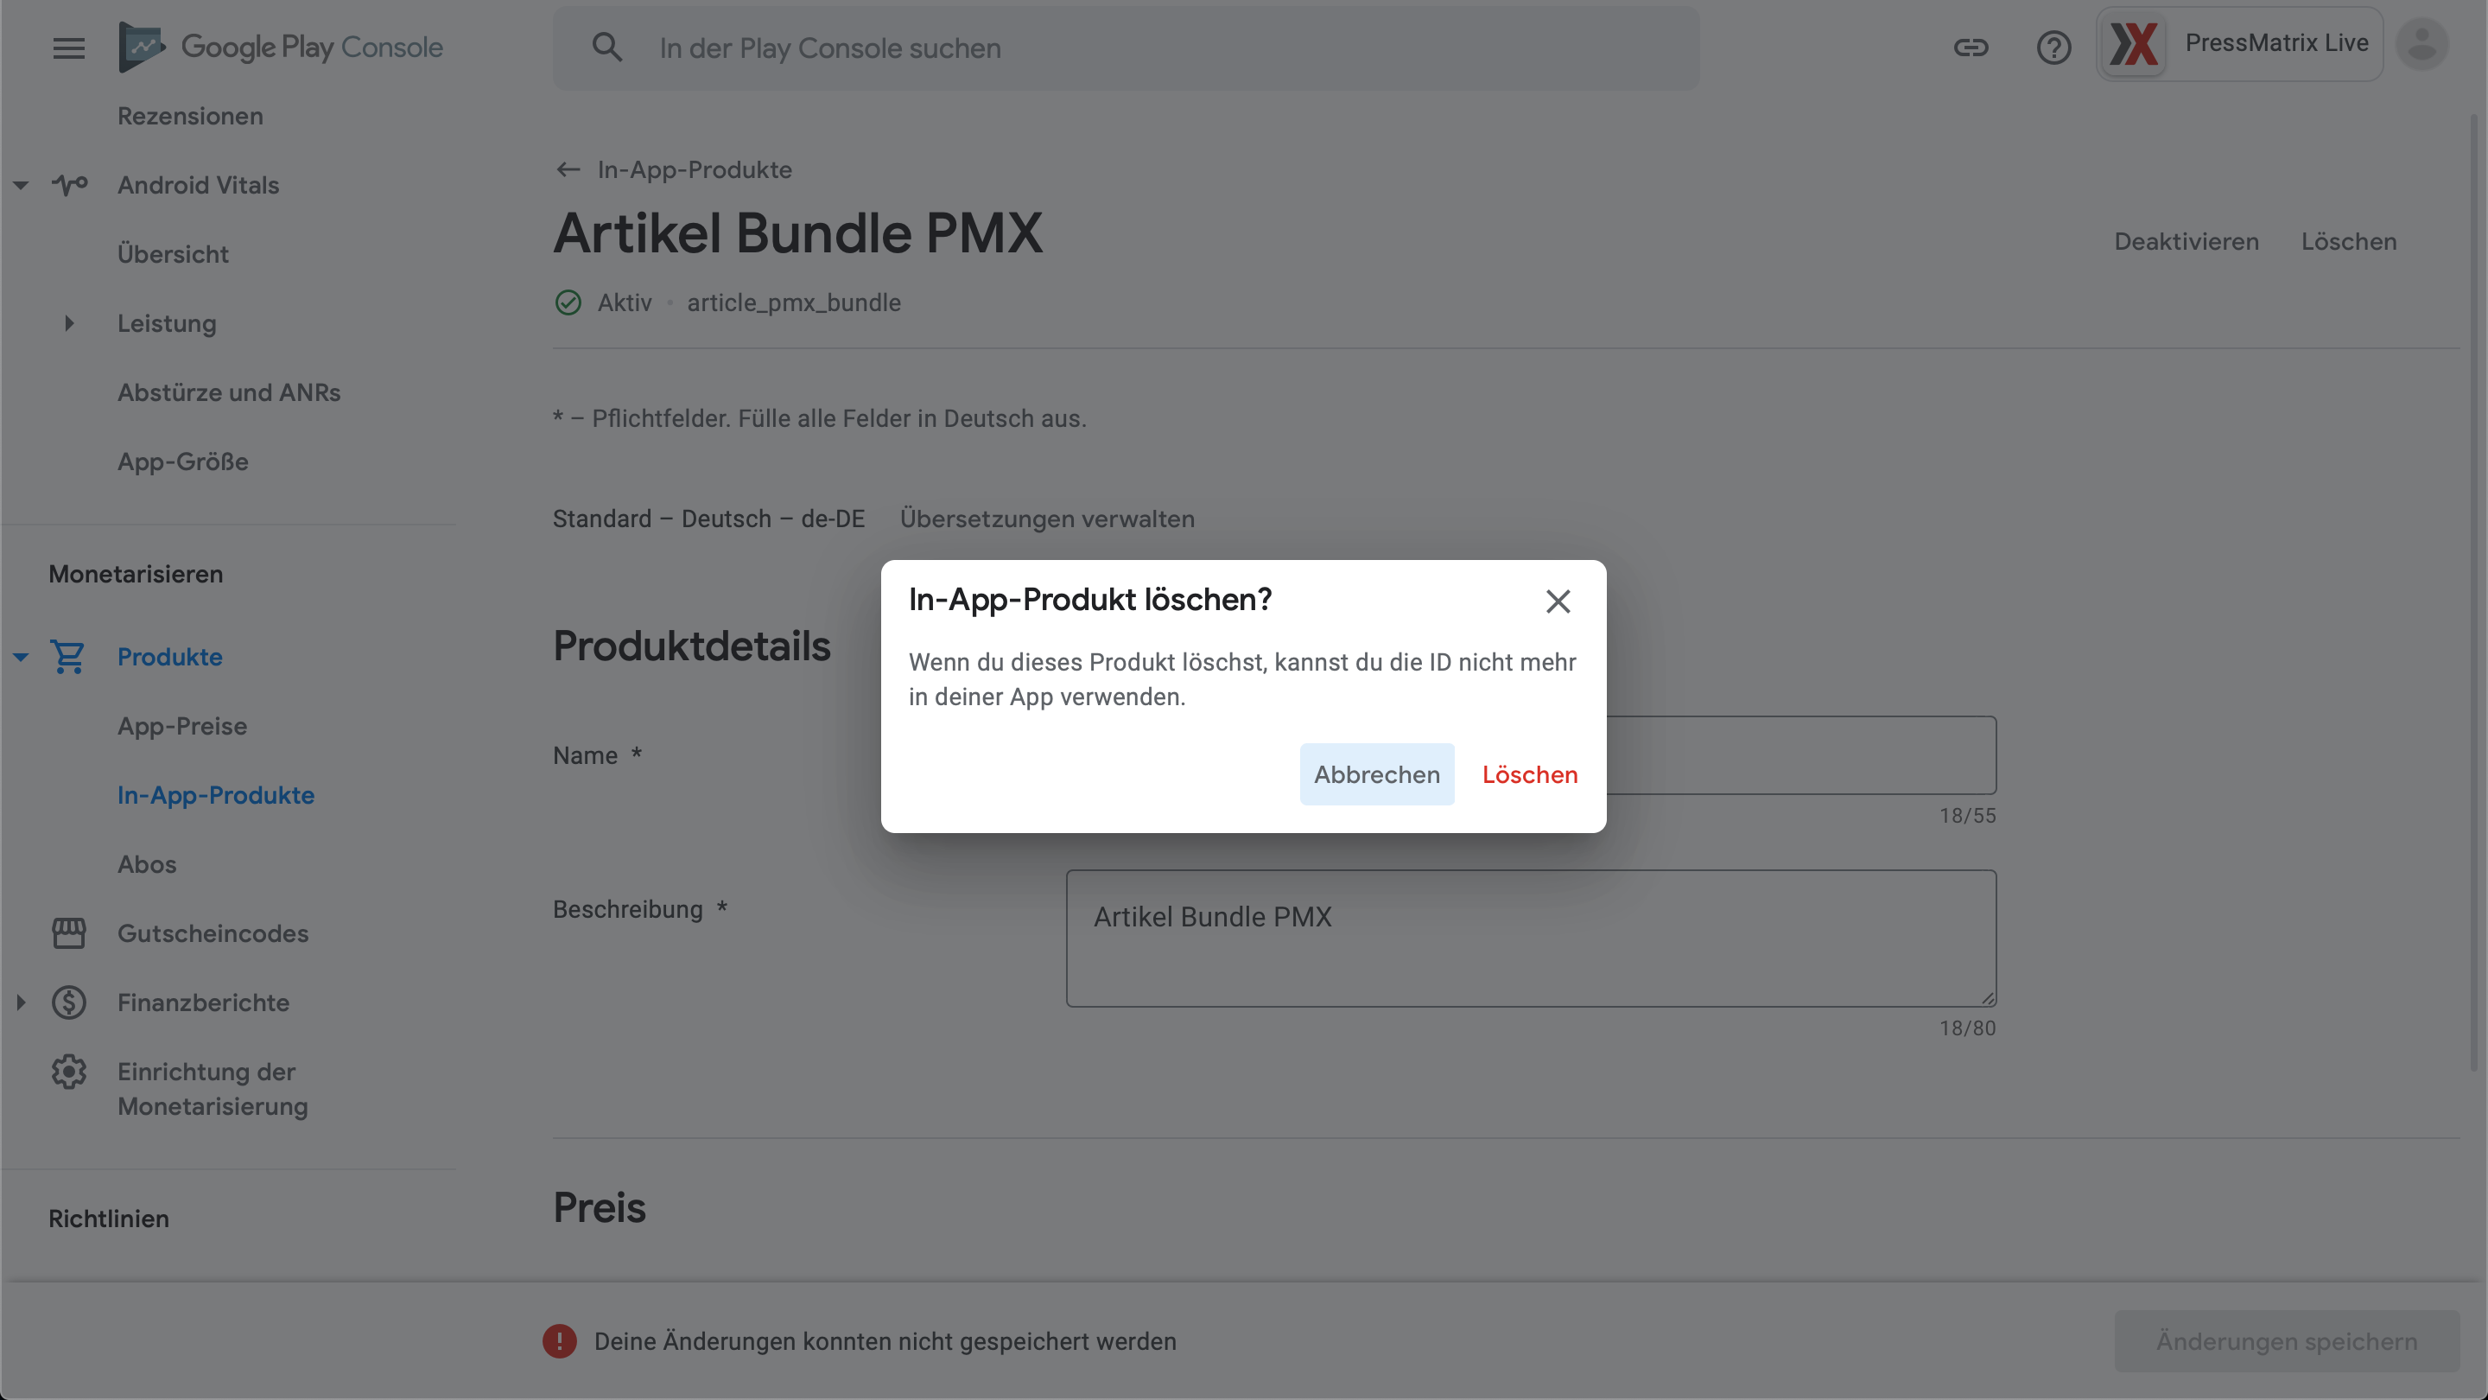This screenshot has width=2488, height=1400.
Task: Click the Google Play Console logo
Action: tap(280, 48)
